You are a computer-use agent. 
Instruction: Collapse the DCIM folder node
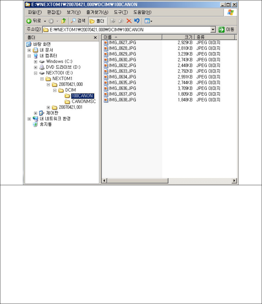(55, 90)
